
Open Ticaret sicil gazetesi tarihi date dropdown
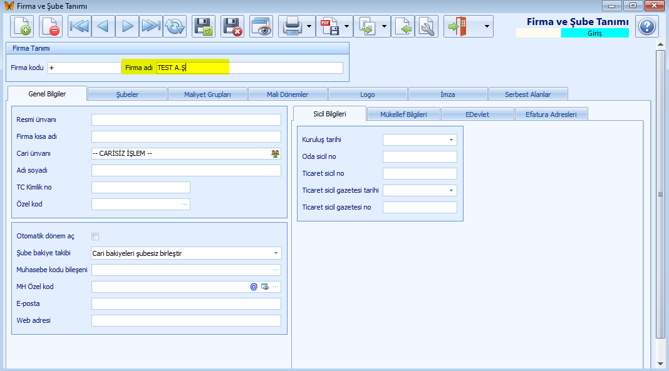click(x=451, y=190)
